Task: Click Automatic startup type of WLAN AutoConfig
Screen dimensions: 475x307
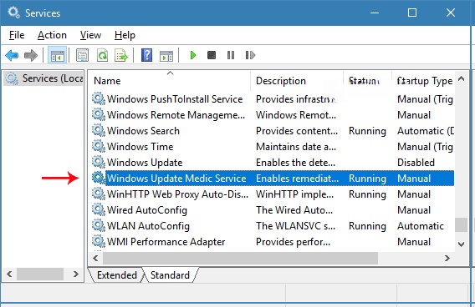Action: (x=421, y=226)
